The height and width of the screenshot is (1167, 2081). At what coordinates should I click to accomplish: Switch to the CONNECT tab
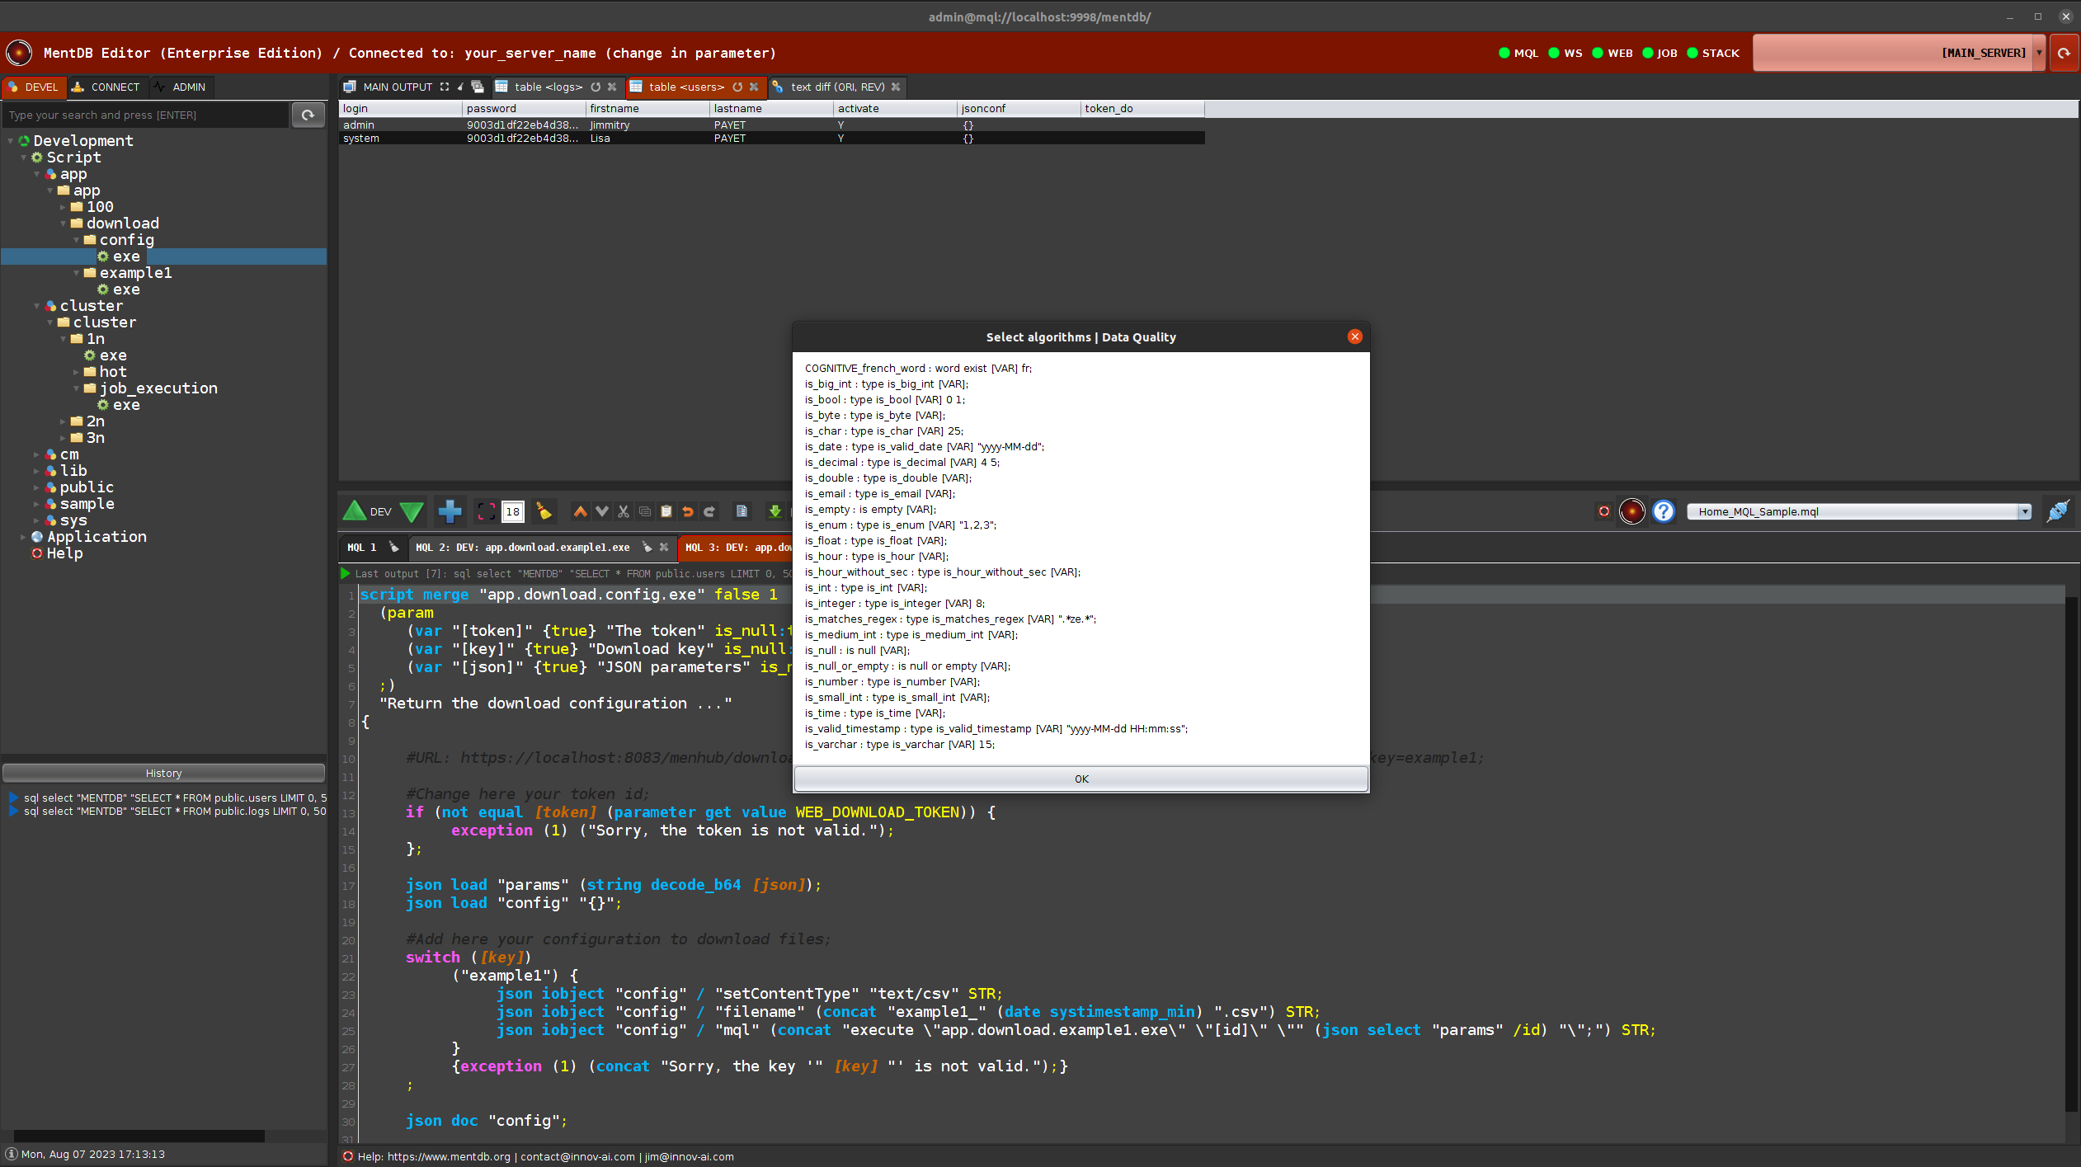tap(106, 87)
